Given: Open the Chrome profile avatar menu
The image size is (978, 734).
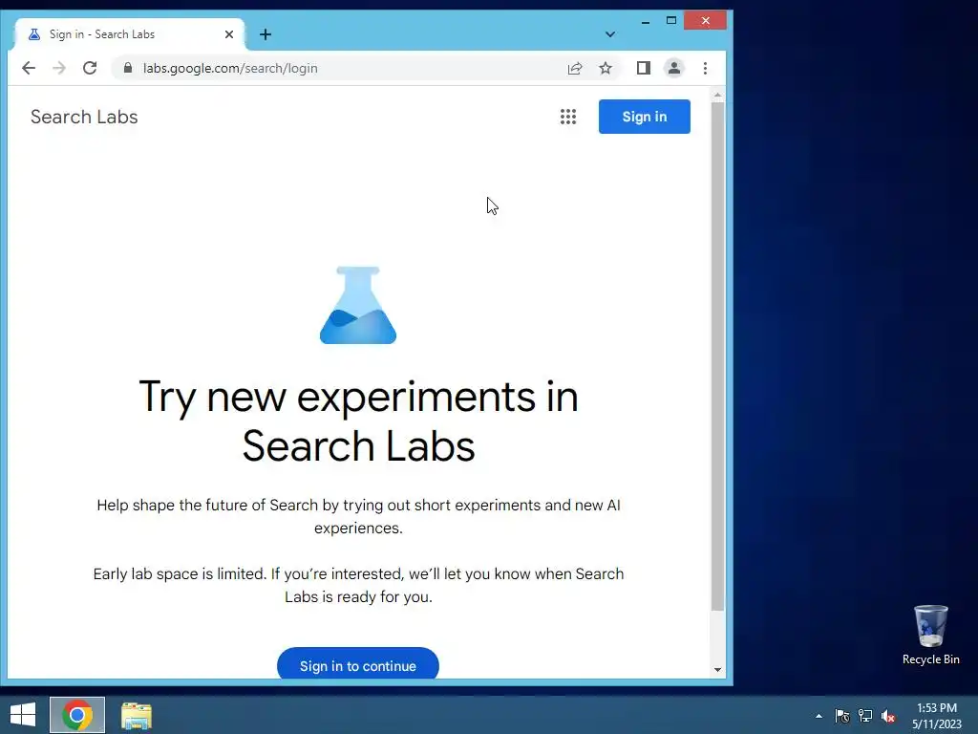Looking at the screenshot, I should click(x=673, y=68).
